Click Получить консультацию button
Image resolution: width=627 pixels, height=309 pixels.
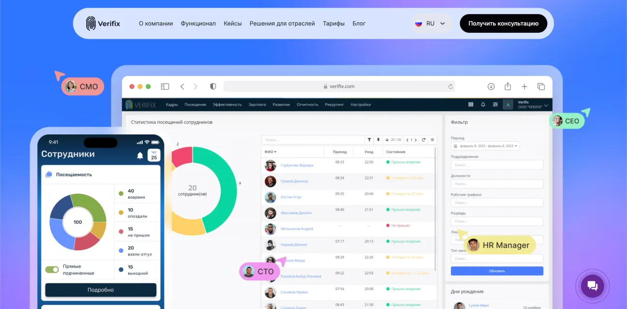pos(503,23)
